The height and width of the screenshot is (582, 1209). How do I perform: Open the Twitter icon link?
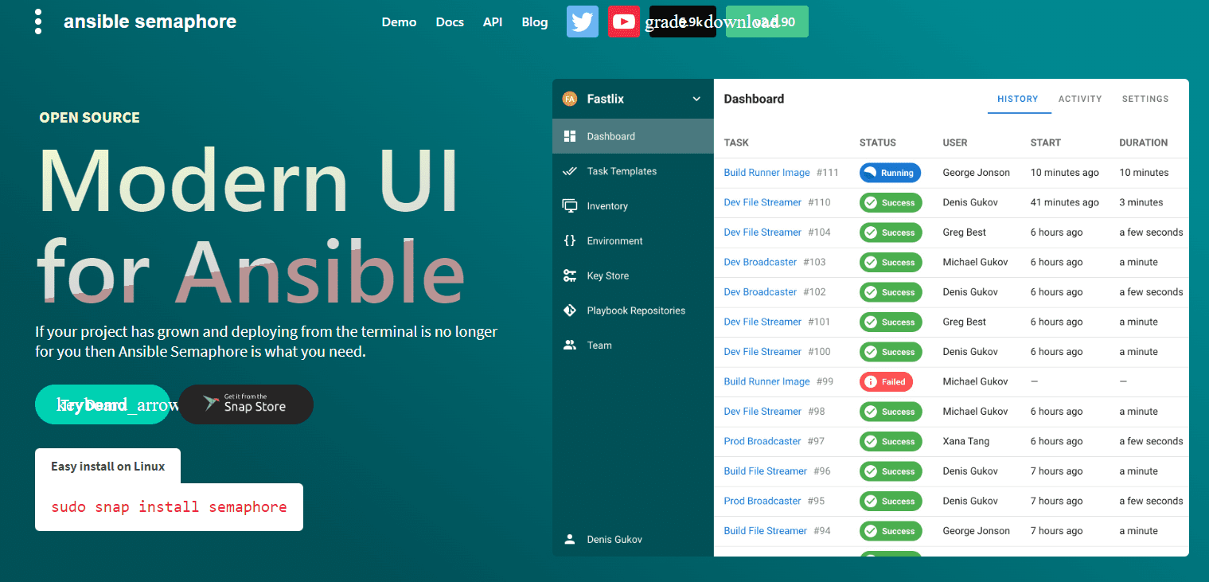pyautogui.click(x=583, y=21)
